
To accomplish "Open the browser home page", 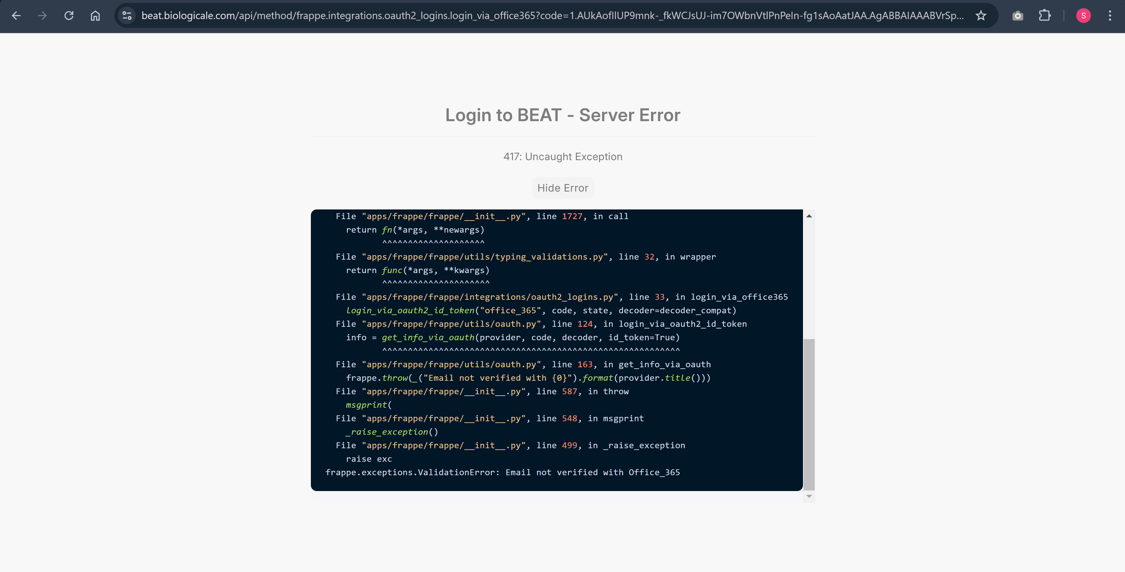I will pyautogui.click(x=95, y=16).
